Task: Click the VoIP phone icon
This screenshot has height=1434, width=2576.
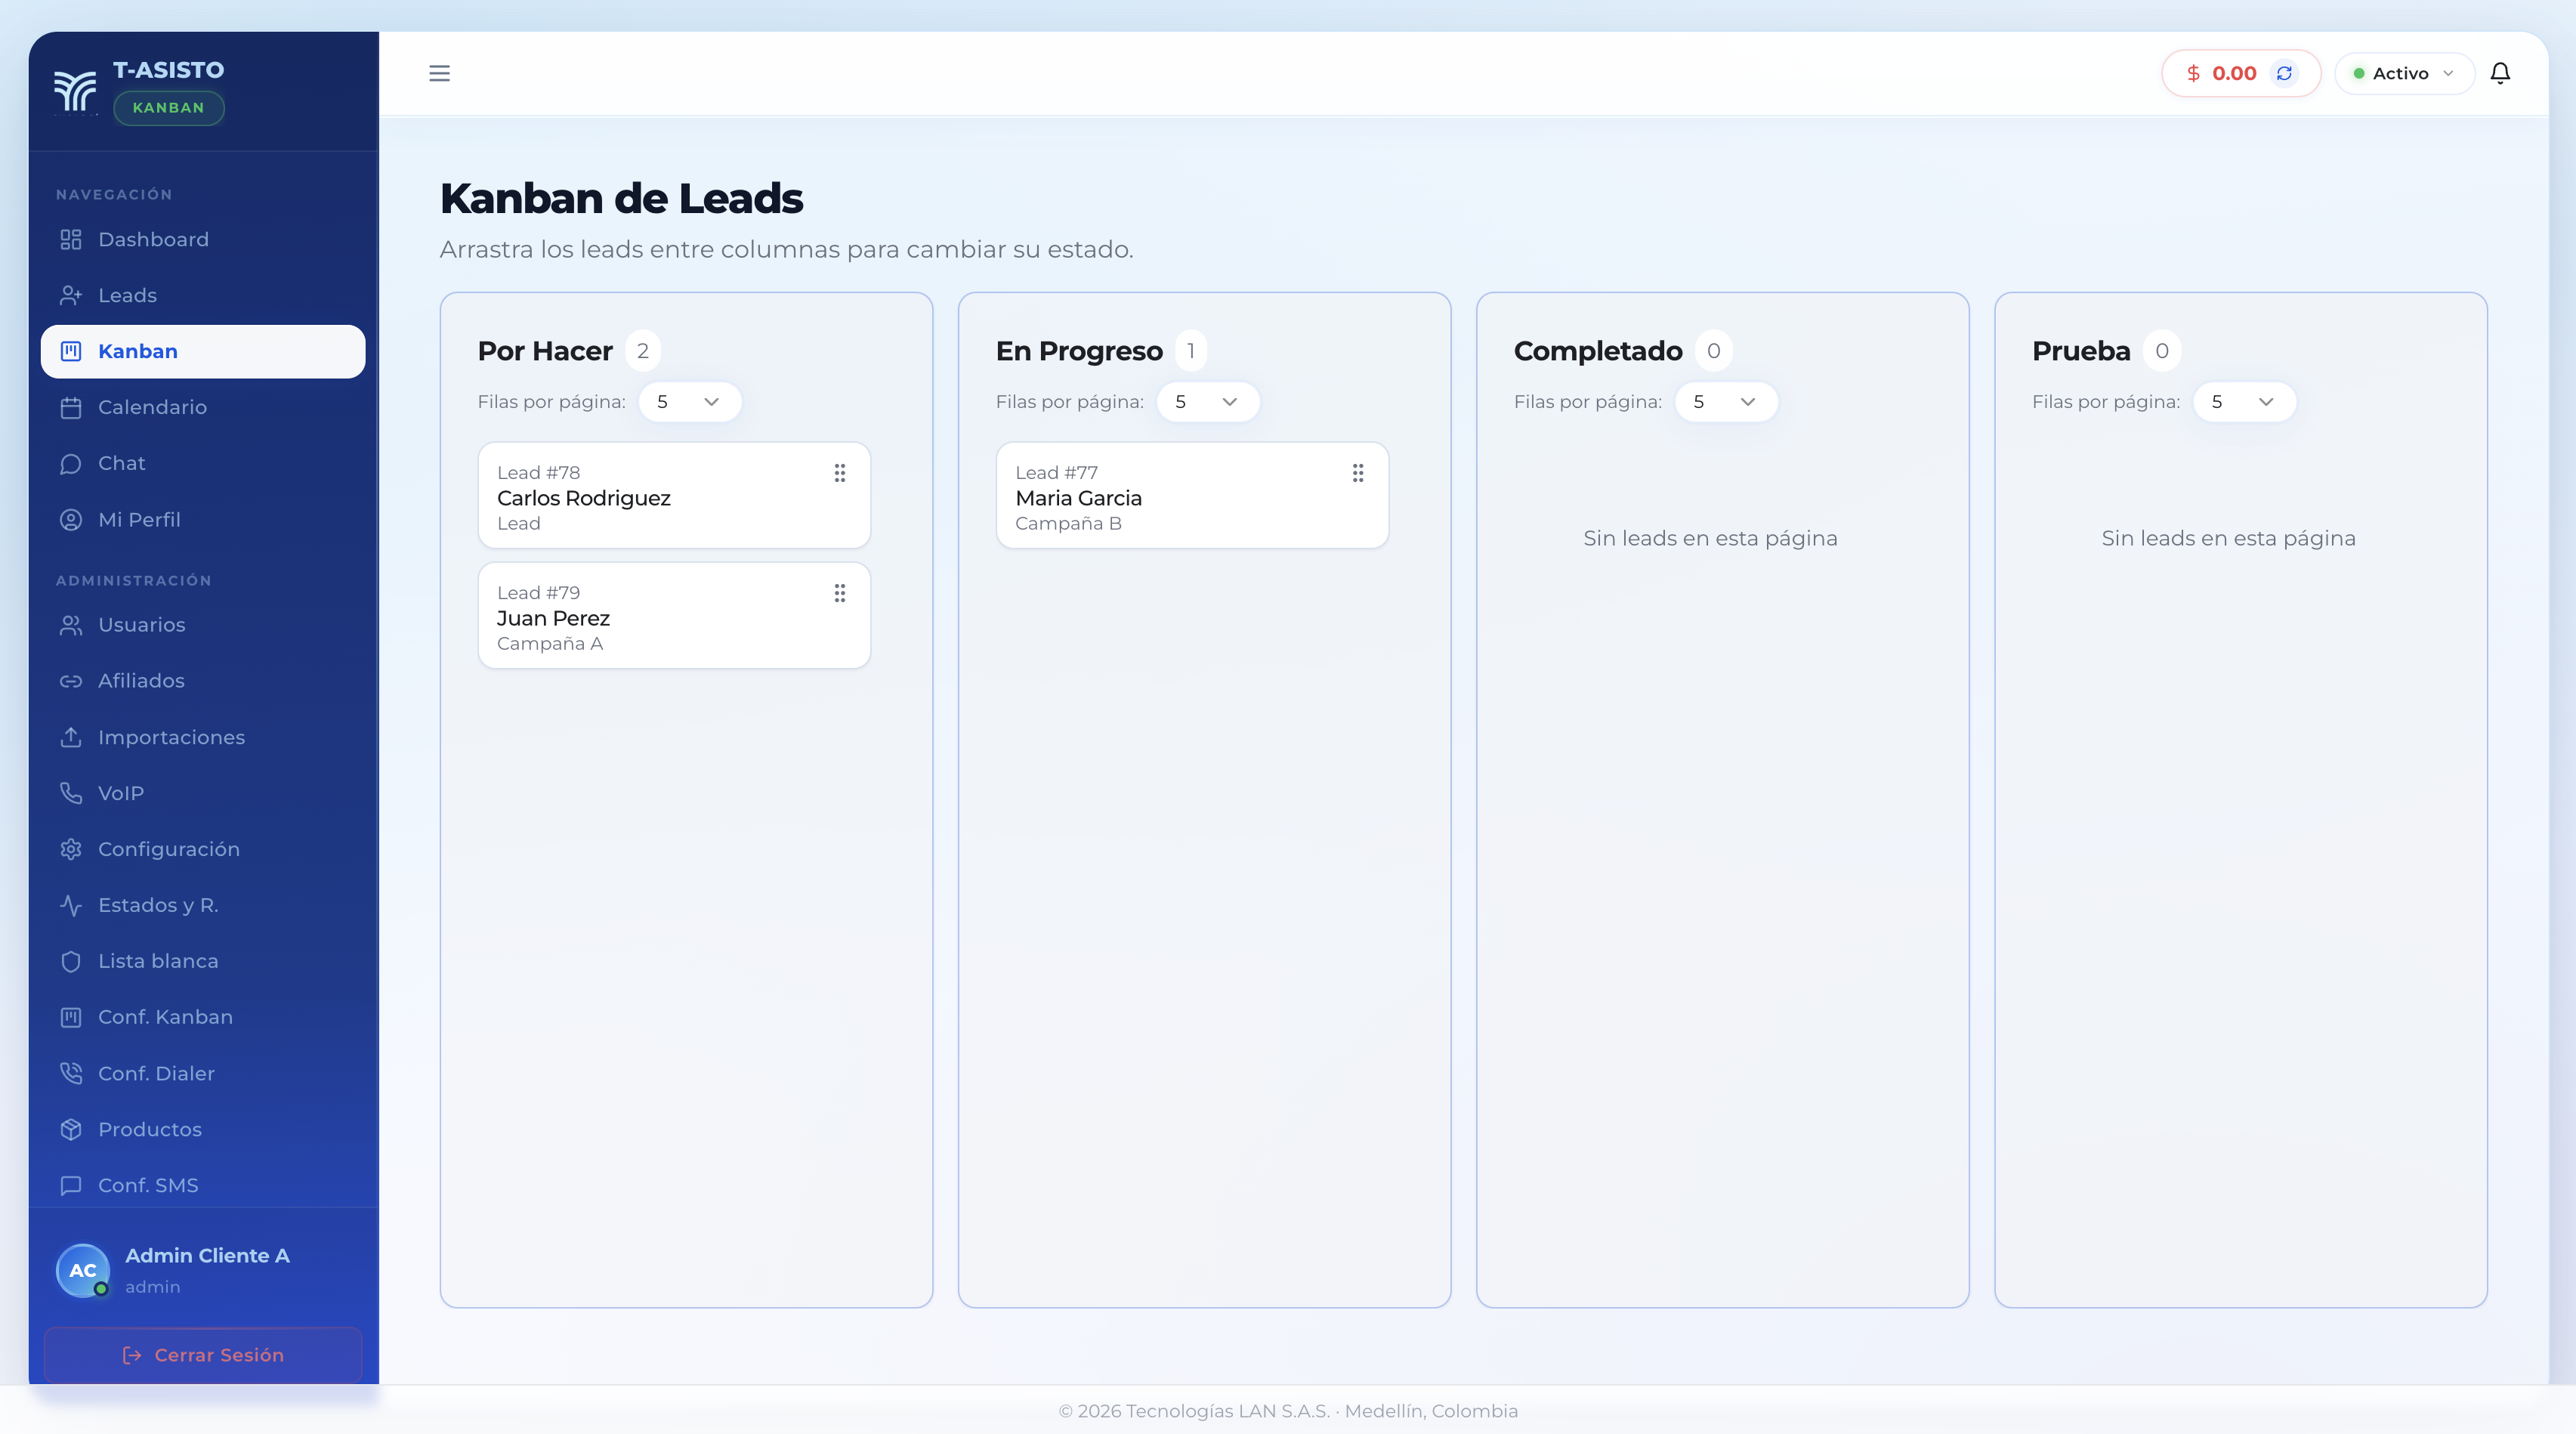Action: (70, 793)
